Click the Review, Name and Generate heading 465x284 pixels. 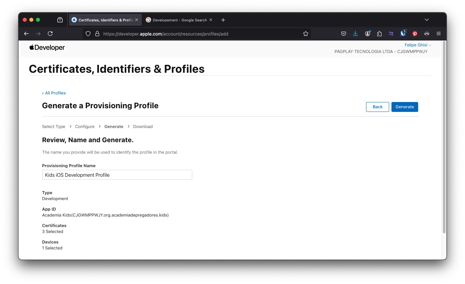tap(88, 140)
